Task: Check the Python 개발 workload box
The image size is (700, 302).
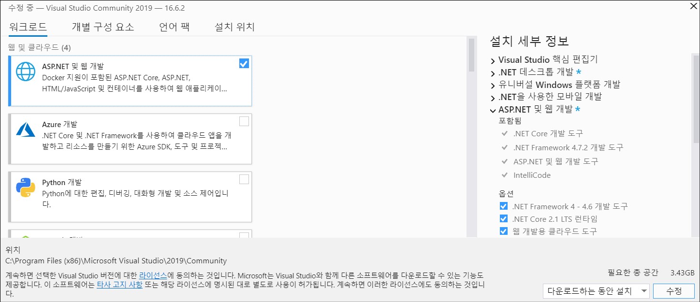Action: (244, 179)
